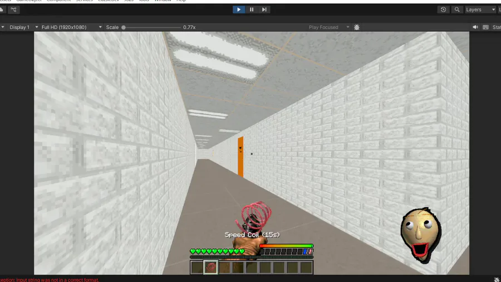Click the Speed Coil (15s) label

252,235
